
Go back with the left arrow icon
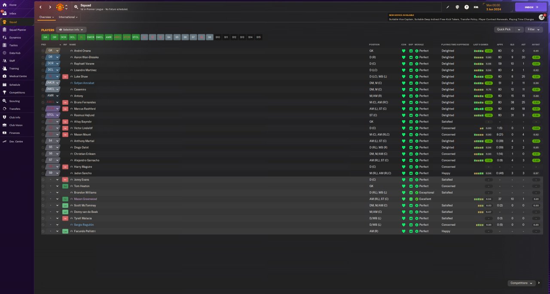click(41, 7)
